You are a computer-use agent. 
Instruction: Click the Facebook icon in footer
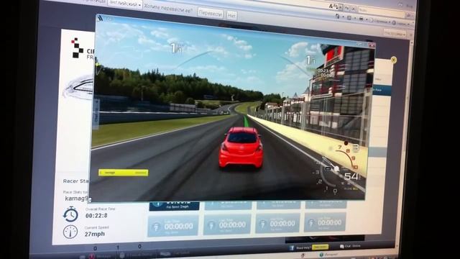292,248
